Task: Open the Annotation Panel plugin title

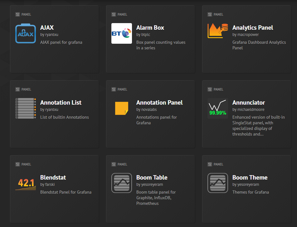Action: pos(159,103)
